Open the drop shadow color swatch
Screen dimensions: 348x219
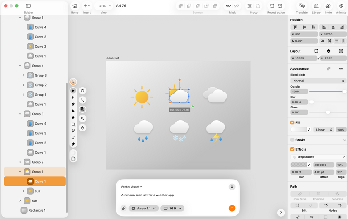[x=299, y=165]
